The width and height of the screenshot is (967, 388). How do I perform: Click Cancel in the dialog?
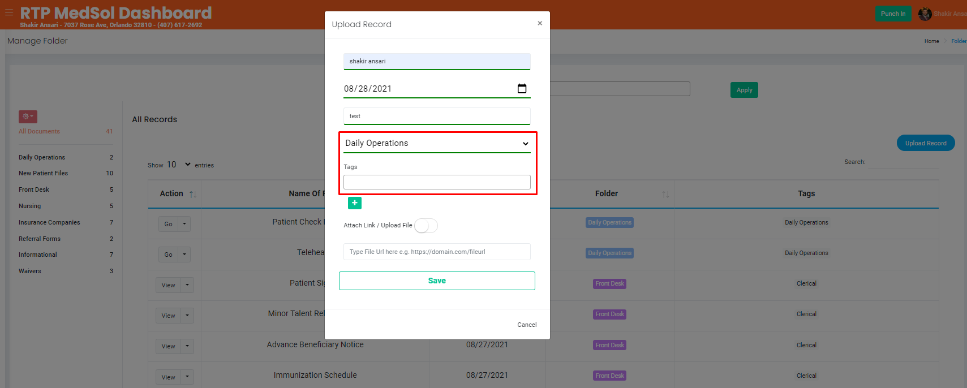tap(527, 325)
